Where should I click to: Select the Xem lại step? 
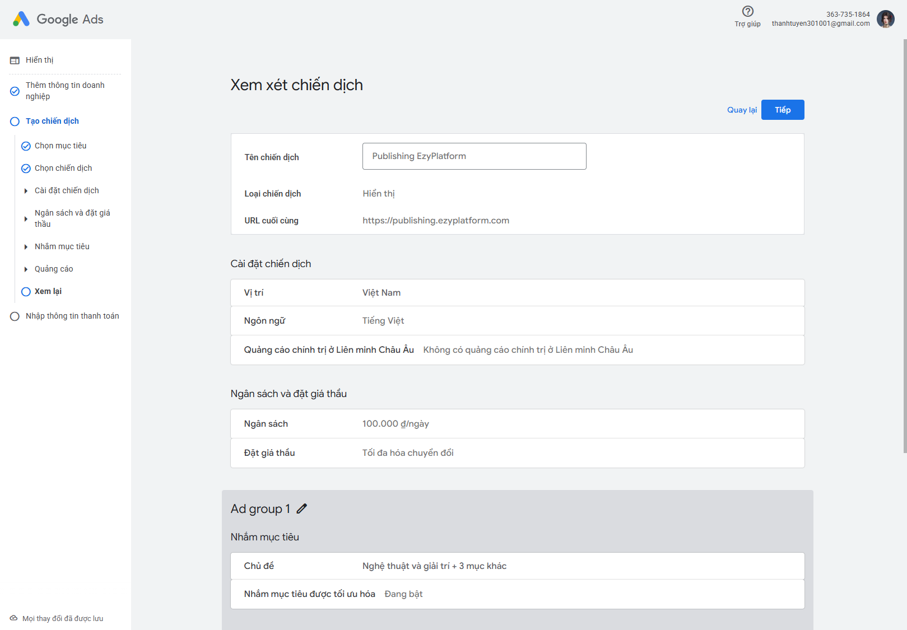point(48,291)
